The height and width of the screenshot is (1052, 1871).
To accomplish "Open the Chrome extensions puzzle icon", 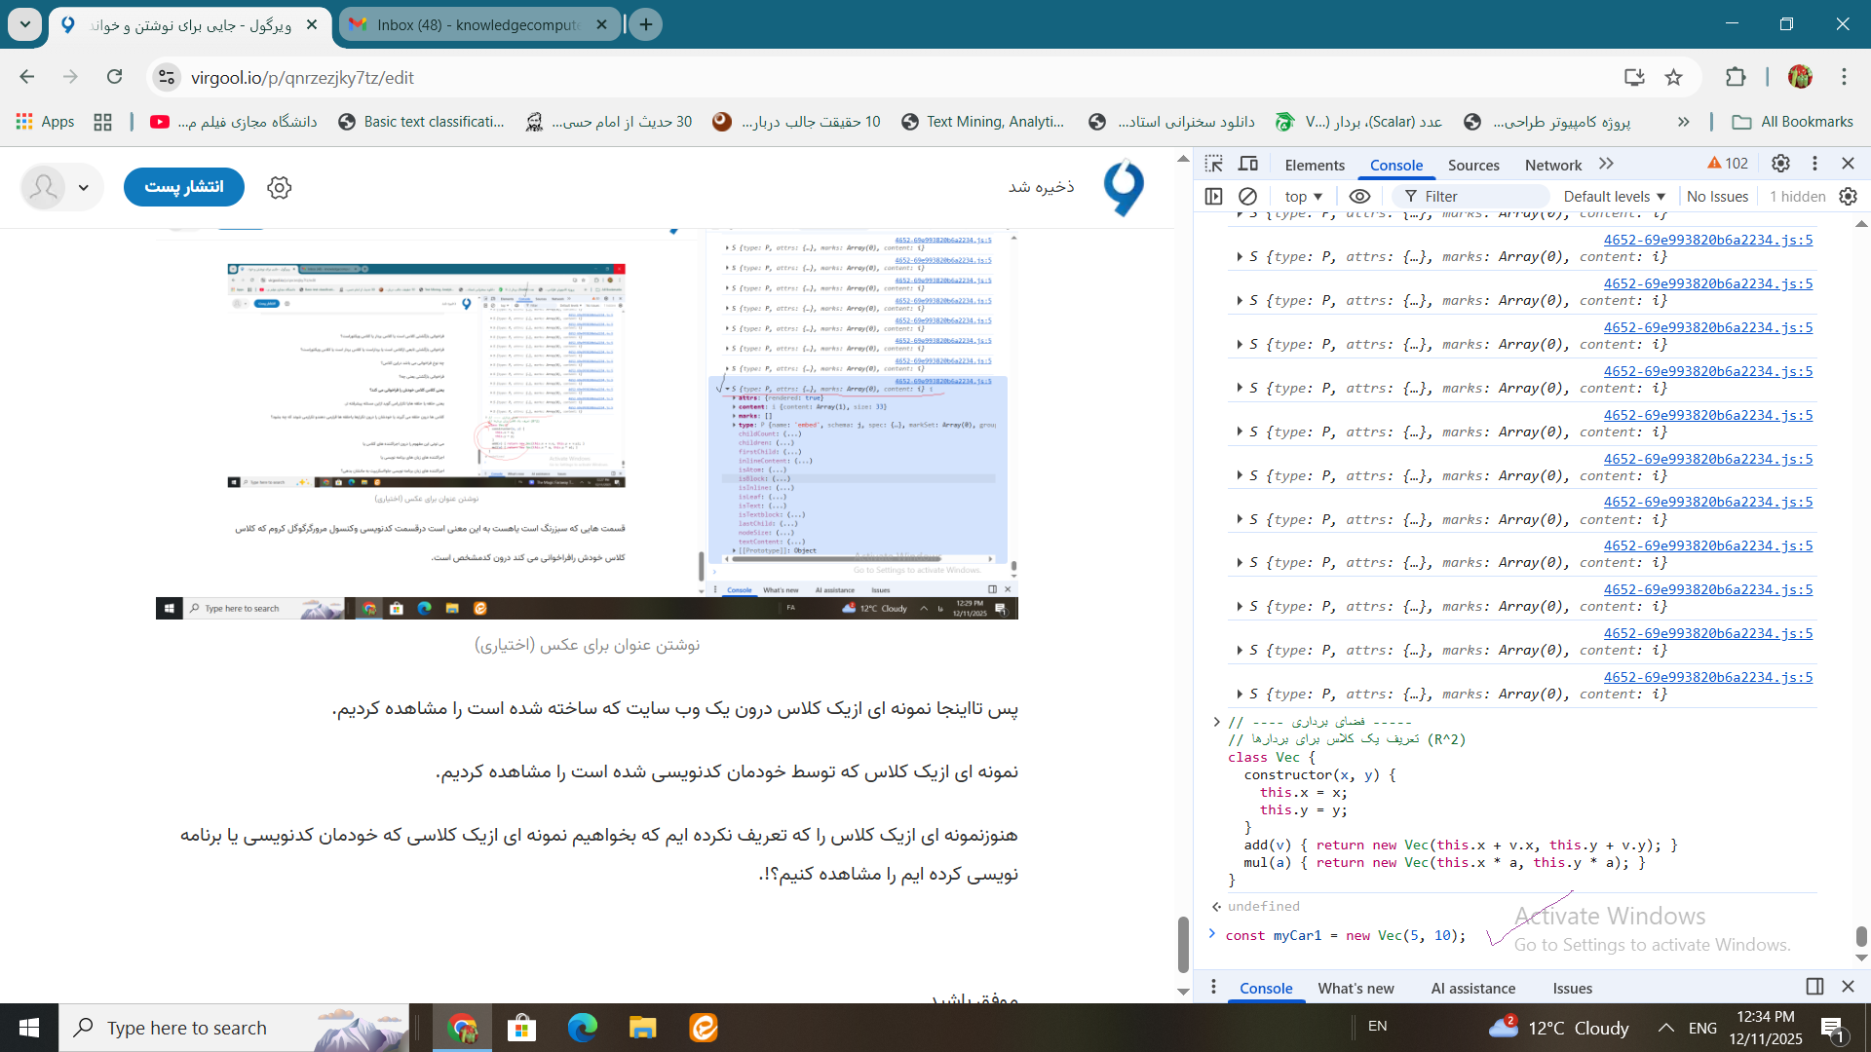I will tap(1736, 77).
